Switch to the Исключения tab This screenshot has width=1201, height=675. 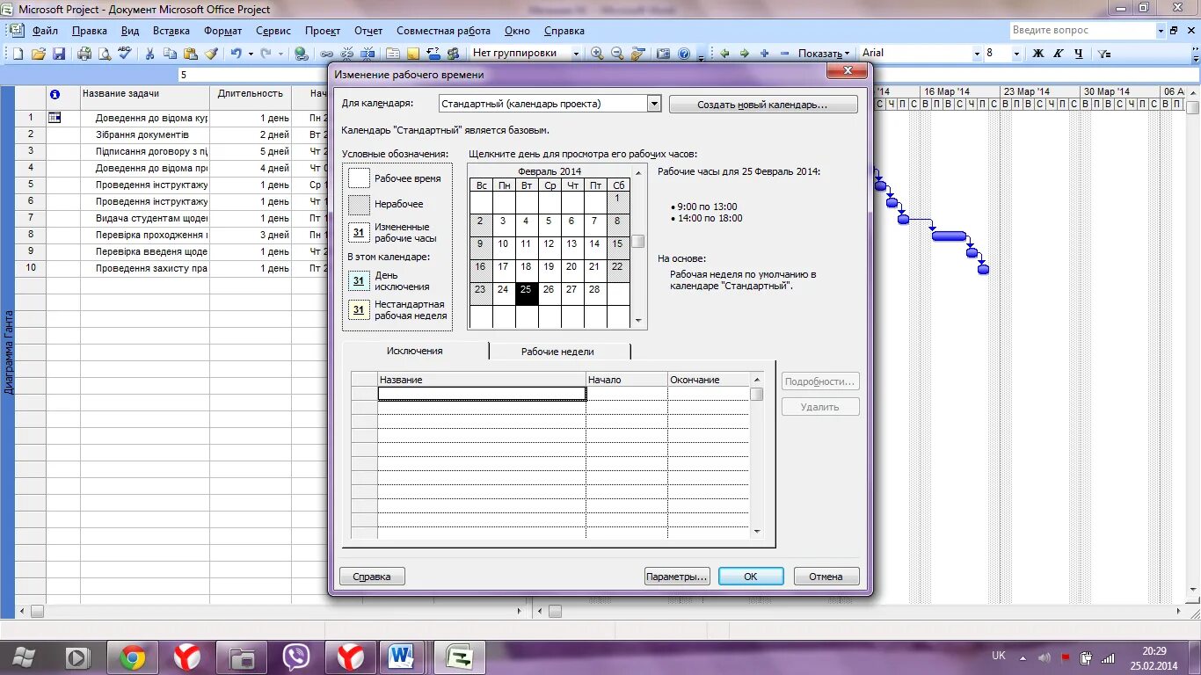[x=415, y=351]
